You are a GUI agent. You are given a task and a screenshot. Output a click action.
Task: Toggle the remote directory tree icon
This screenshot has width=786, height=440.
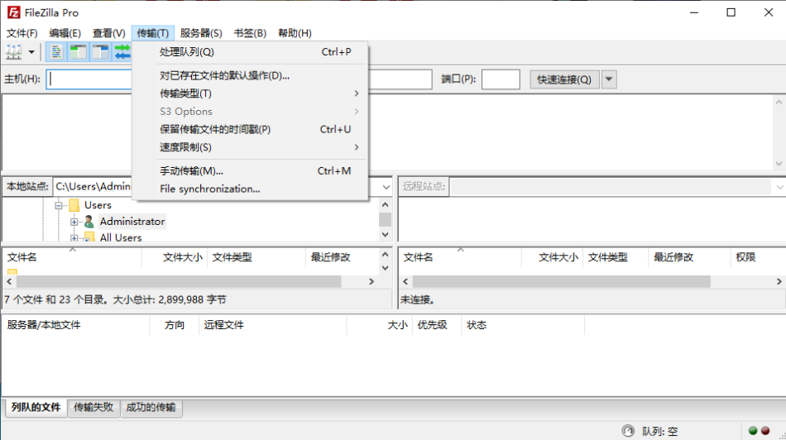click(100, 51)
